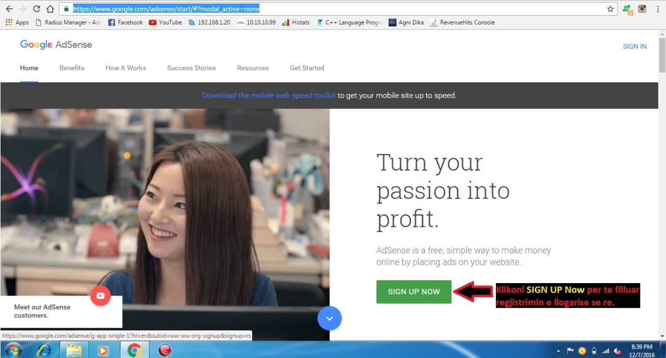
Task: Click the scrollbar down arrow
Action: (x=662, y=337)
